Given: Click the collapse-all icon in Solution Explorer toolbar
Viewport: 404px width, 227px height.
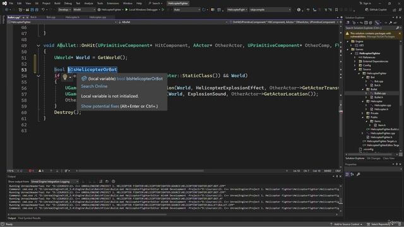Looking at the screenshot, I should point(366,23).
